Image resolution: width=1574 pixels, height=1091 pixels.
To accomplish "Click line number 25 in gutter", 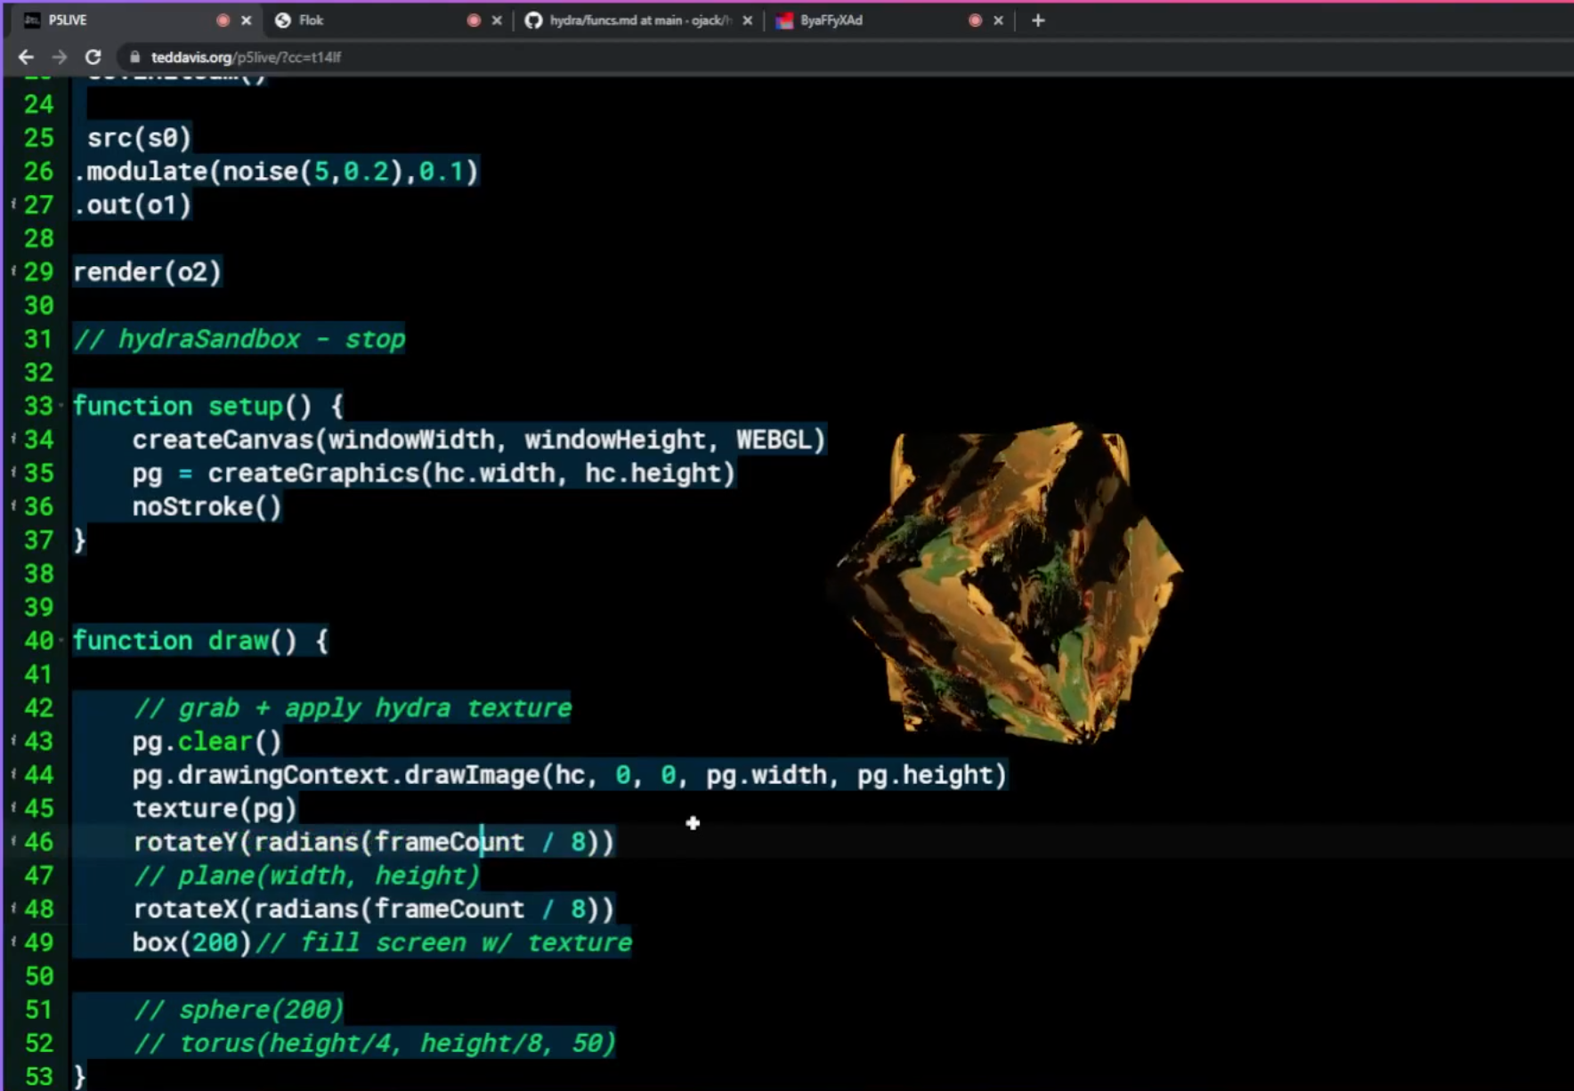I will tap(38, 138).
